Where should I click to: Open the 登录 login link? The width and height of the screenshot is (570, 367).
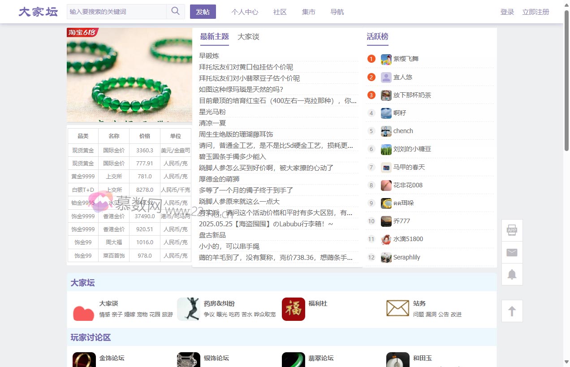point(507,12)
